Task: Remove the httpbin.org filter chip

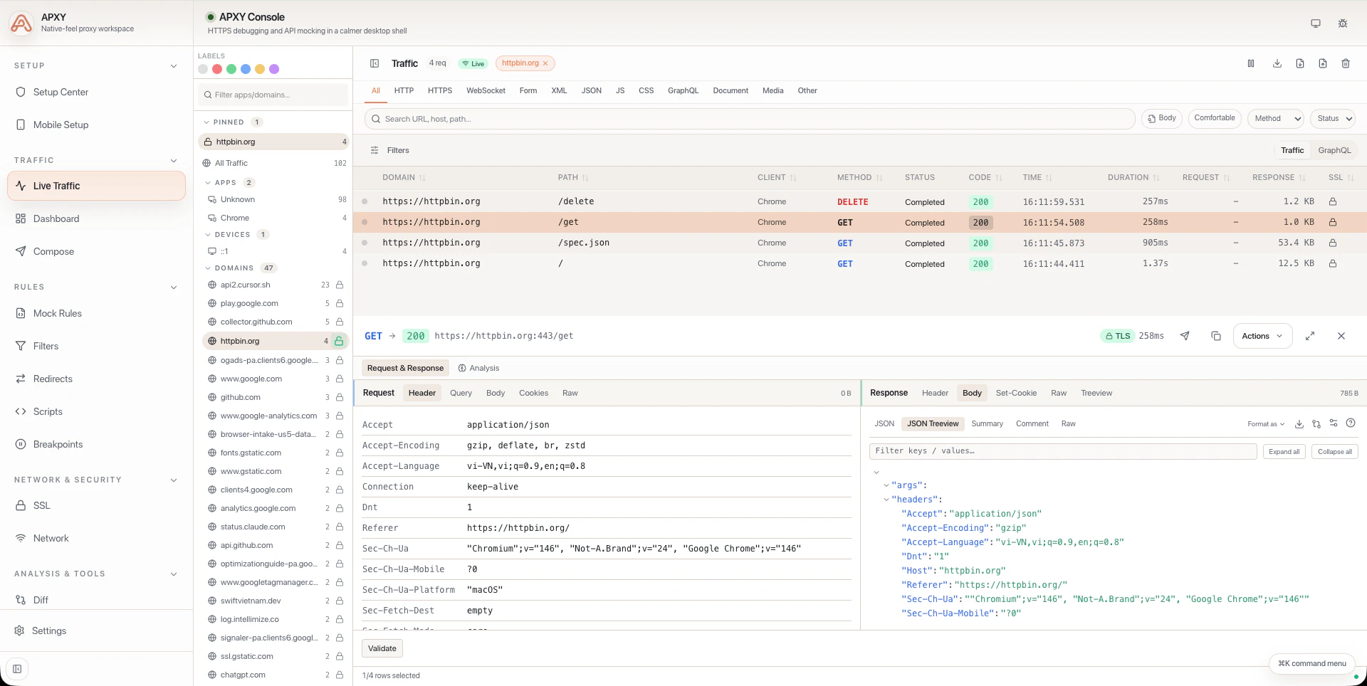Action: point(545,63)
